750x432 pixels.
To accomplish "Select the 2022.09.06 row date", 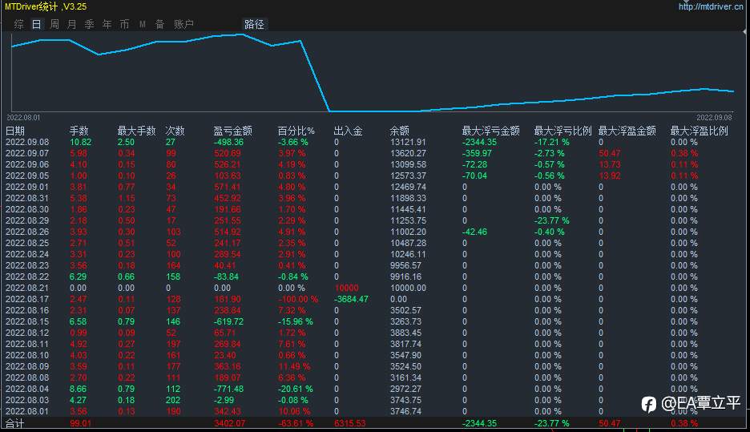I will click(x=27, y=164).
